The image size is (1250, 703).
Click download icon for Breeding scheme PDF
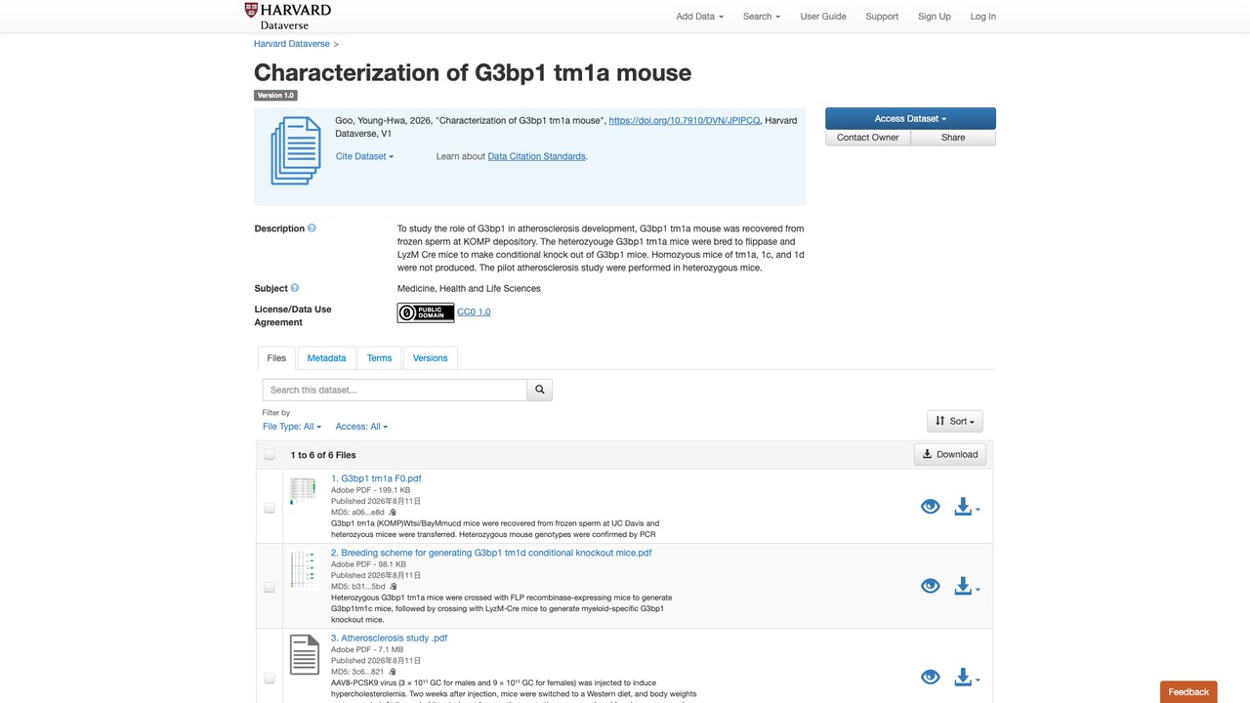(967, 586)
